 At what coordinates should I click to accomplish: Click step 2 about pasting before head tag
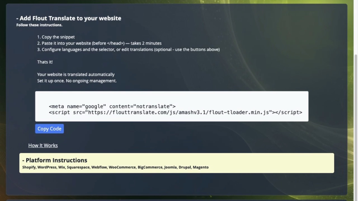click(x=99, y=43)
